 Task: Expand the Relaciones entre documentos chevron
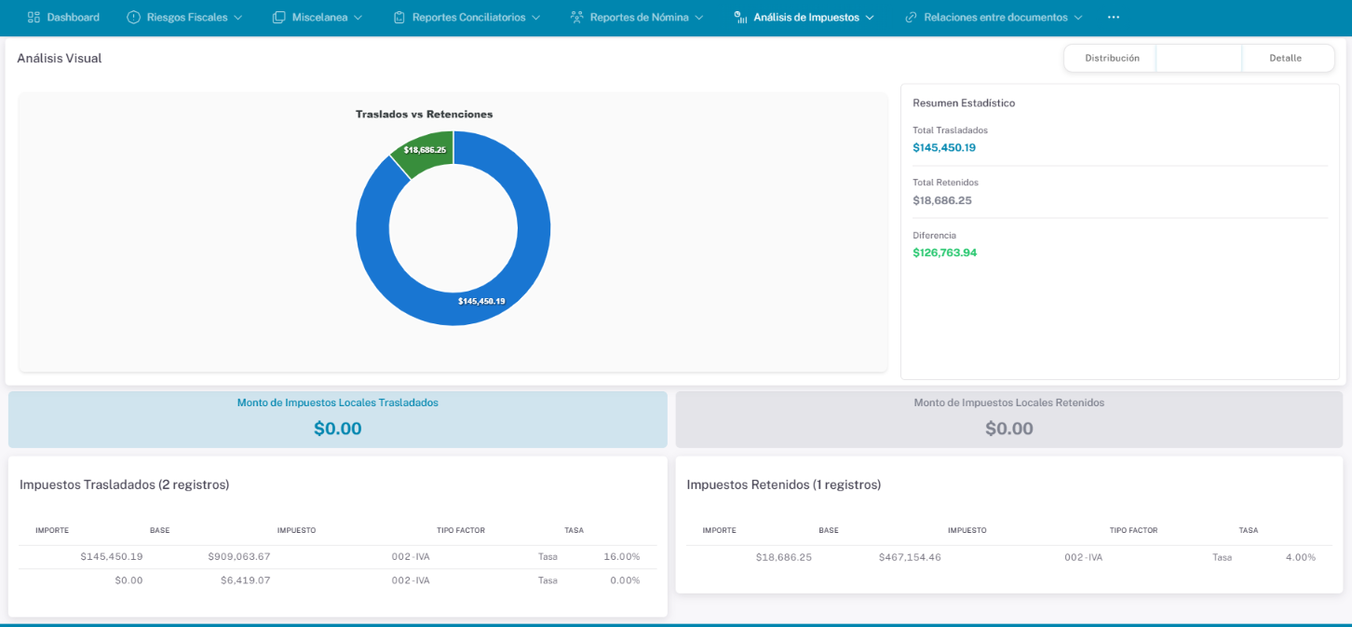coord(1078,18)
